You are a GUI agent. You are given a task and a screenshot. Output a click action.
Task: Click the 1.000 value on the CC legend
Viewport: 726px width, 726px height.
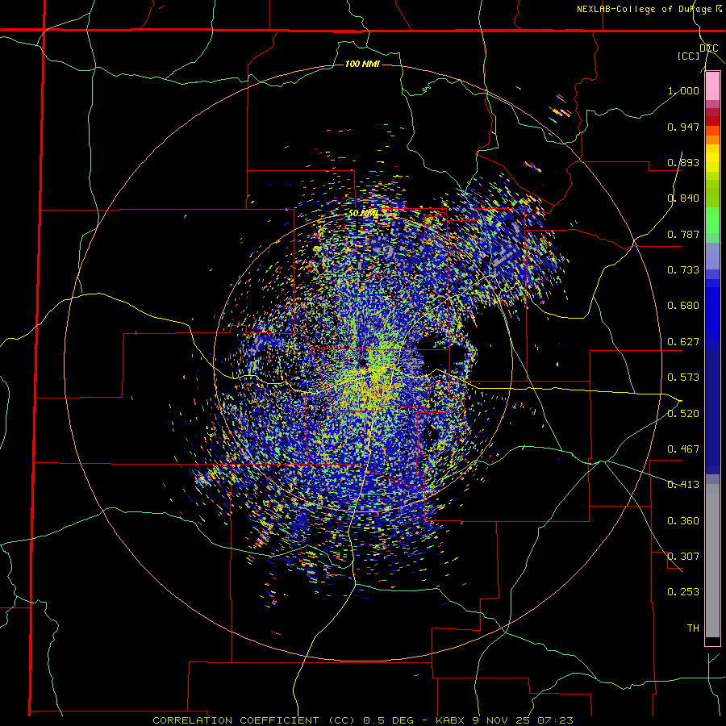[683, 90]
